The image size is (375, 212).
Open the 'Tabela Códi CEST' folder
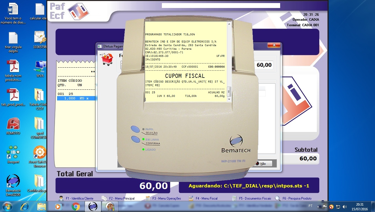(x=39, y=99)
